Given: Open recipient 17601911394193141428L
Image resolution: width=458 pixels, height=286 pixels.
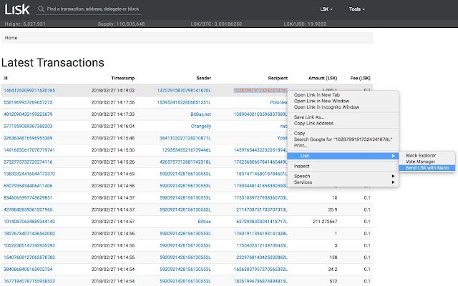Looking at the screenshot, I should click(260, 234).
